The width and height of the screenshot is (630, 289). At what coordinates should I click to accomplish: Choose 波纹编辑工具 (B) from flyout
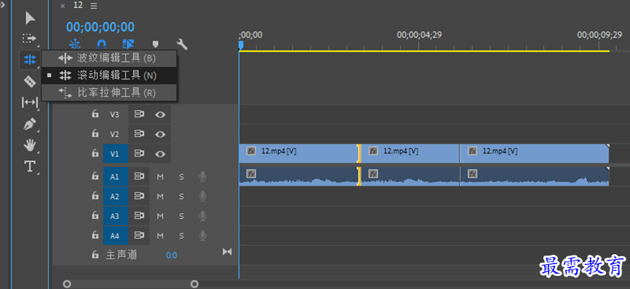tap(109, 58)
